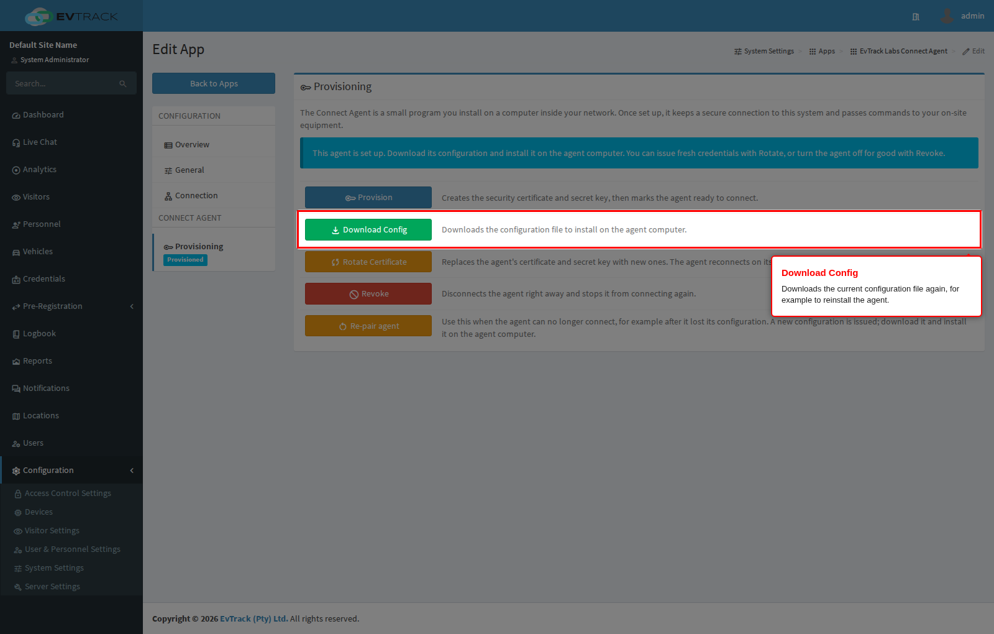The height and width of the screenshot is (634, 994).
Task: Click the Provisioning key icon in heading
Action: tap(306, 88)
